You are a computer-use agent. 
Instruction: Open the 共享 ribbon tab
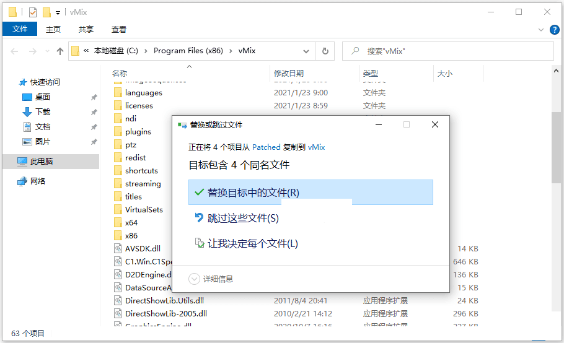click(x=86, y=30)
